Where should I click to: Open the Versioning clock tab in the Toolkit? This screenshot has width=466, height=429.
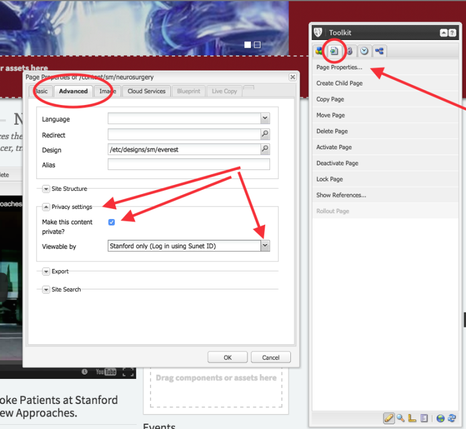coord(364,51)
